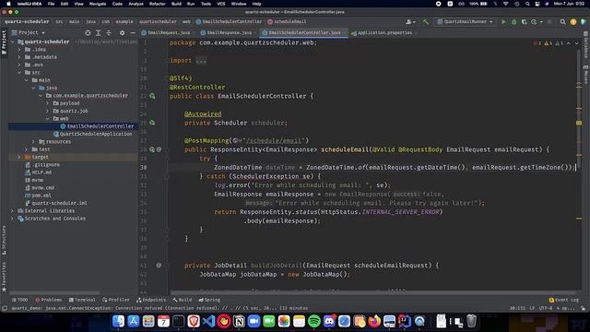This screenshot has height=332, width=590.
Task: Click the import fold ellipsis
Action: point(201,61)
